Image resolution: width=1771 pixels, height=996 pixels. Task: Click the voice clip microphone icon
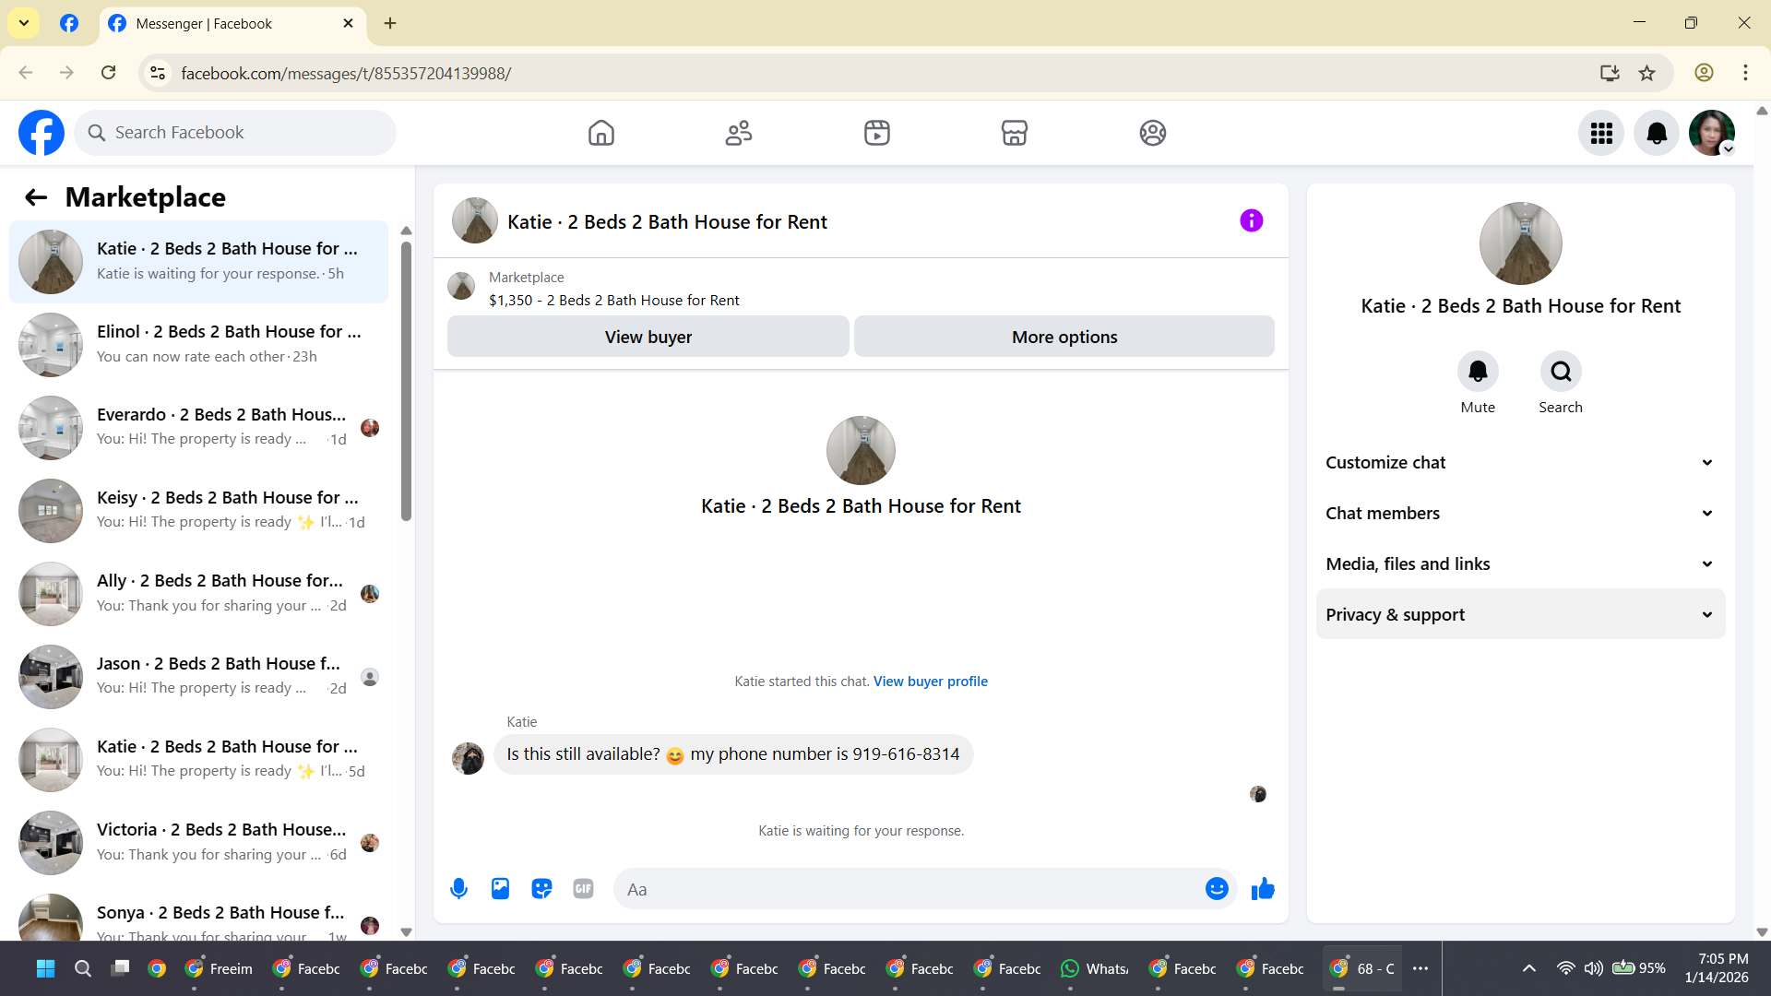[x=458, y=889]
